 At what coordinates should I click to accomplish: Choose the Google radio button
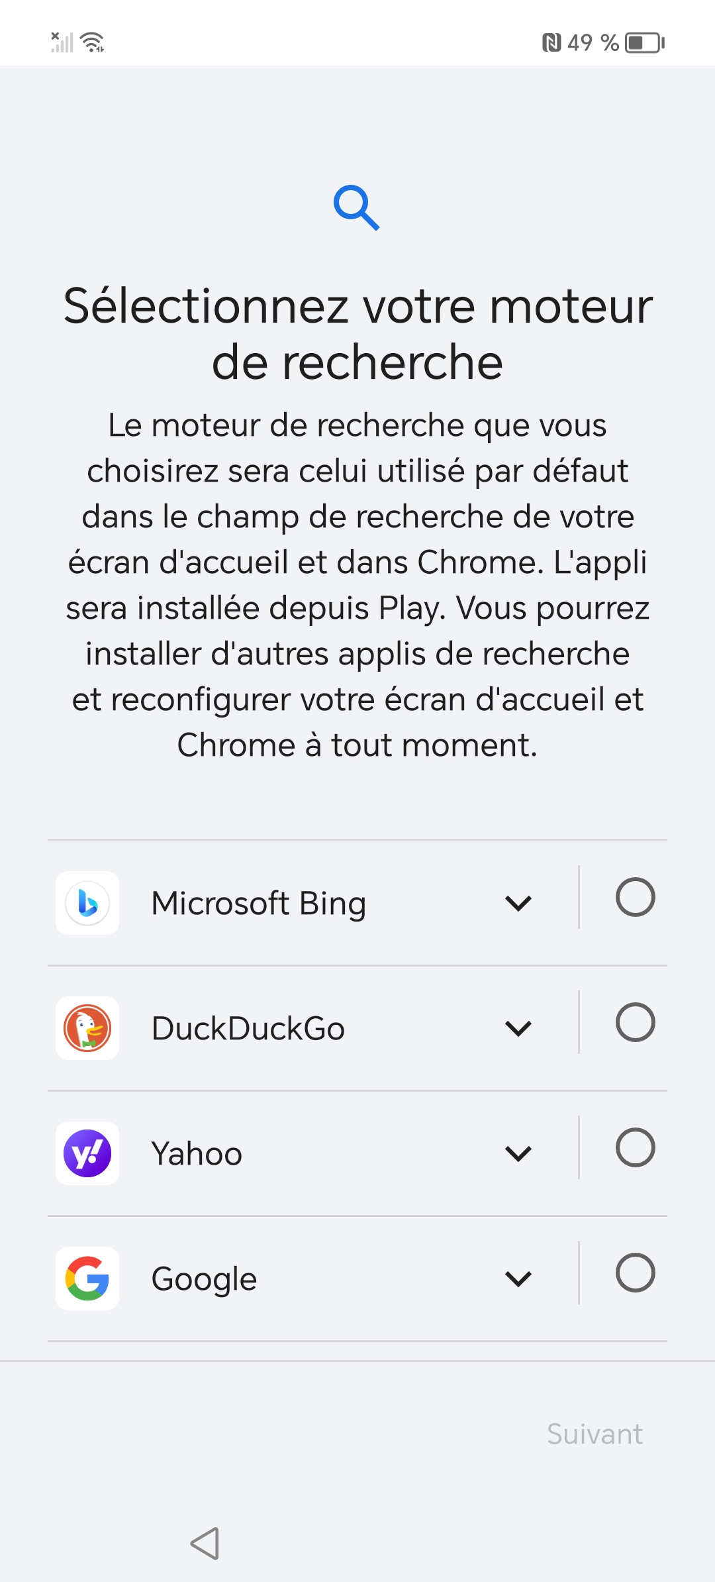pyautogui.click(x=635, y=1273)
